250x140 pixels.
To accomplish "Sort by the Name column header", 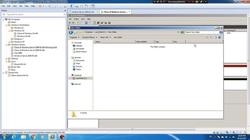I will point(114,42).
